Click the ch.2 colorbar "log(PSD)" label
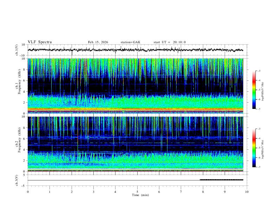 pos(263,149)
